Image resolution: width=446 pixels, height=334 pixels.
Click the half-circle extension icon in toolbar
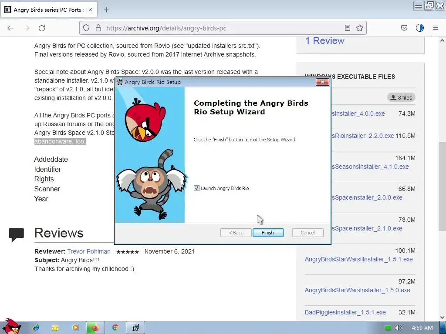[420, 28]
